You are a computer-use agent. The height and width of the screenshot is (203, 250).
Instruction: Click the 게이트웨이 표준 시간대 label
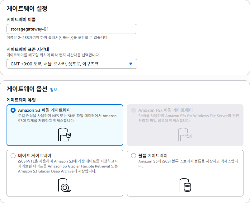(28, 50)
